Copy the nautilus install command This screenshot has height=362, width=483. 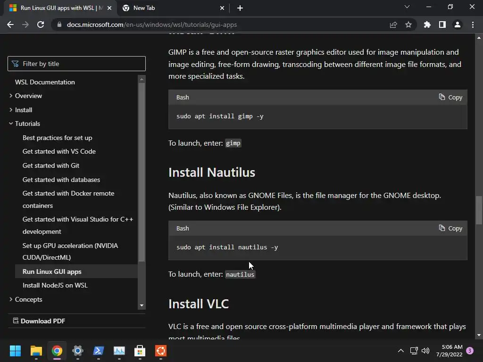450,228
